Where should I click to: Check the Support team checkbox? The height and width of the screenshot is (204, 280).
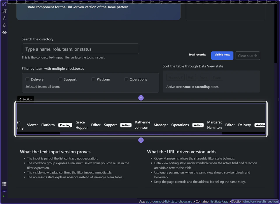click(60, 79)
